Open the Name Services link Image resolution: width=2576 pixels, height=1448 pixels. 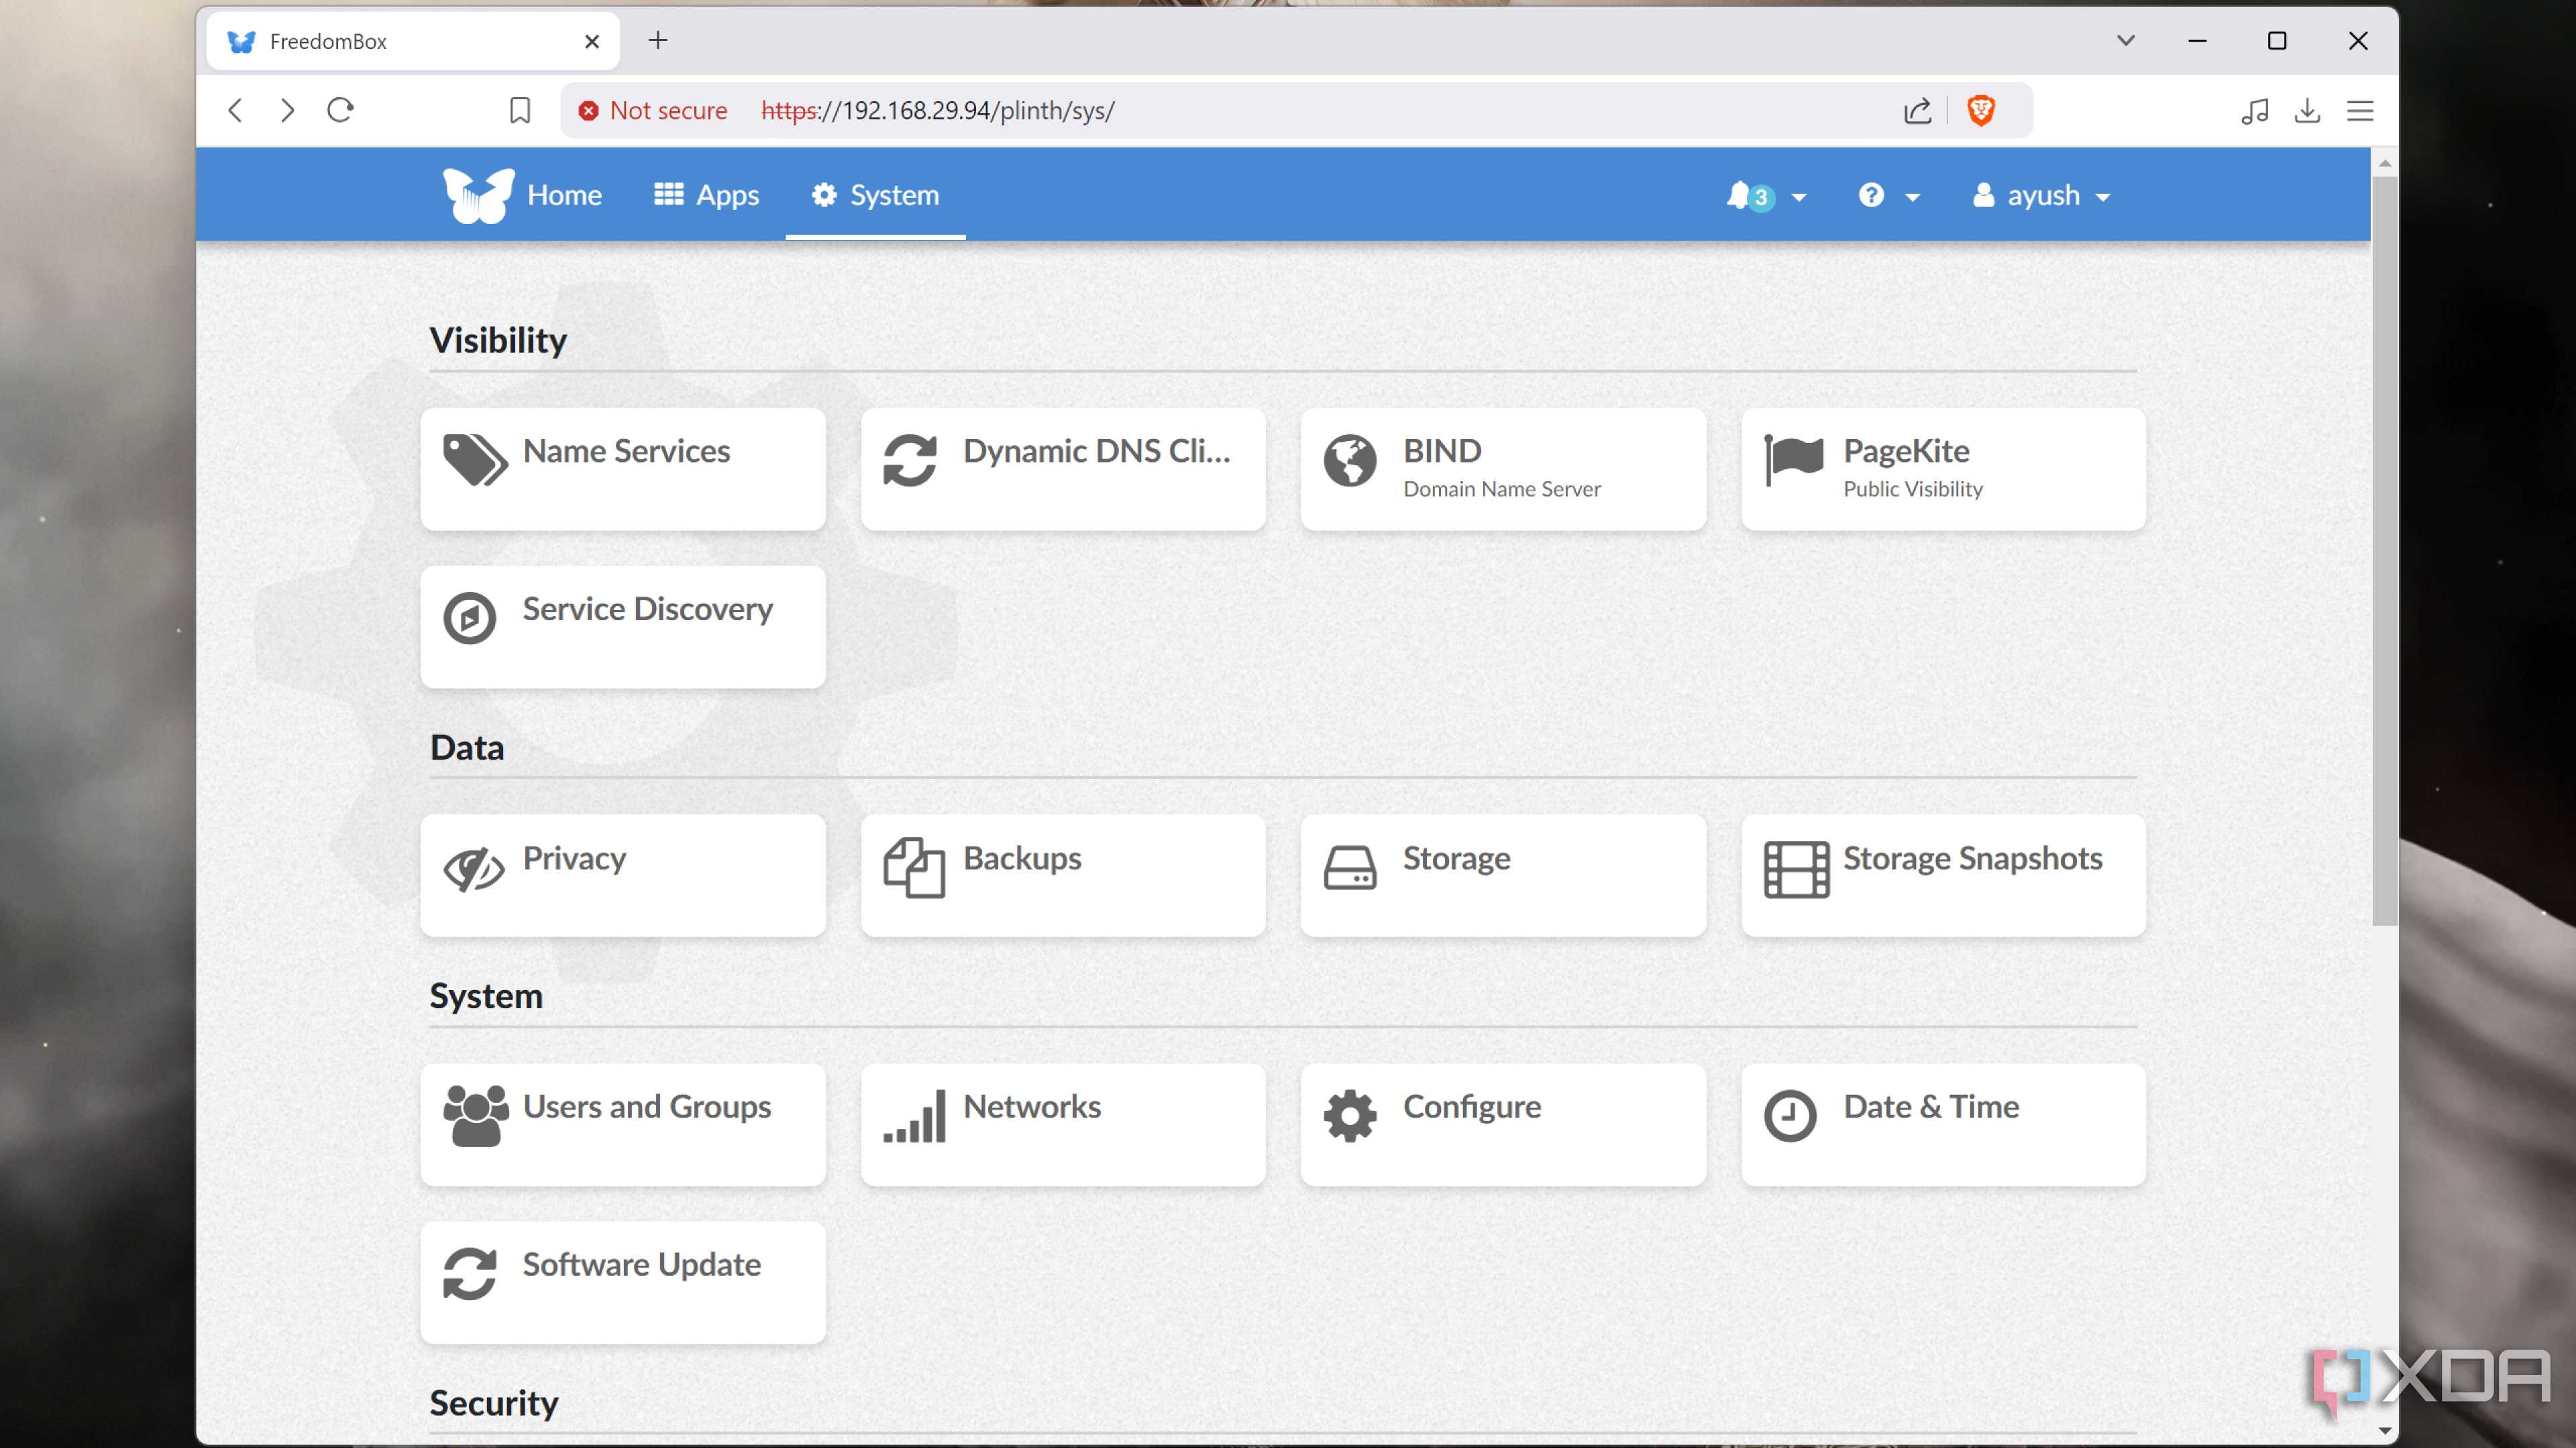[623, 469]
